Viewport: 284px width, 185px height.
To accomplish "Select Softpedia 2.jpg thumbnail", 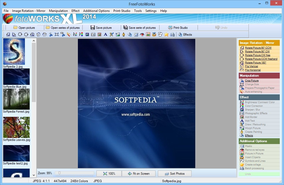I will pos(14,52).
